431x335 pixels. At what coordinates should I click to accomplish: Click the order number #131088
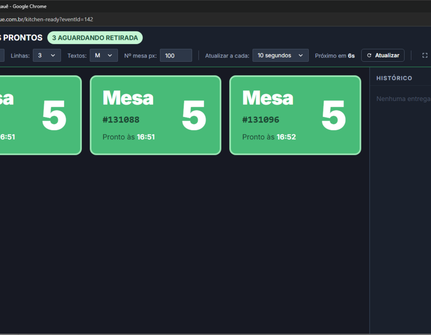[x=121, y=120]
